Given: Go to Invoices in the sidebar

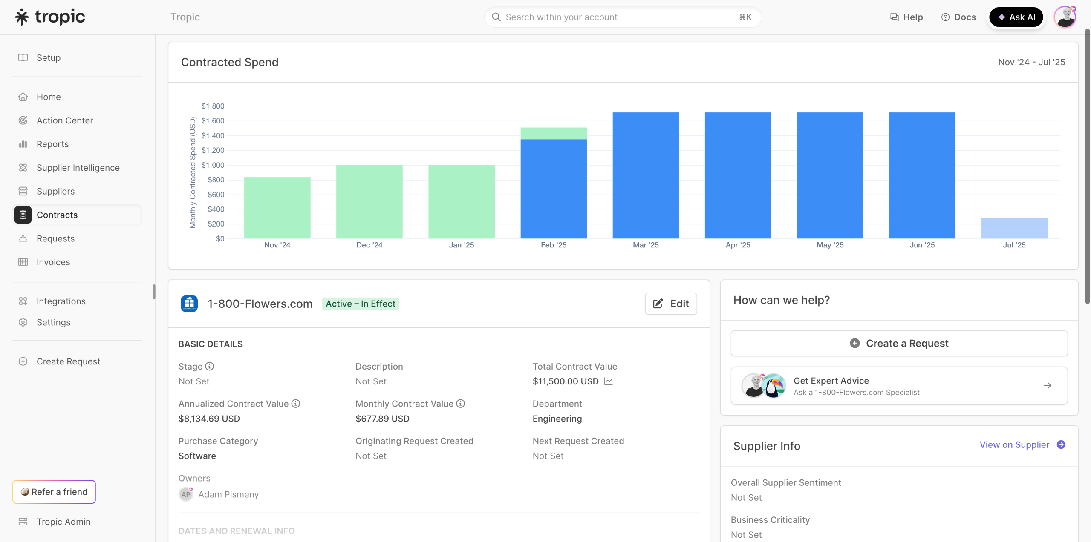Looking at the screenshot, I should click(x=53, y=262).
